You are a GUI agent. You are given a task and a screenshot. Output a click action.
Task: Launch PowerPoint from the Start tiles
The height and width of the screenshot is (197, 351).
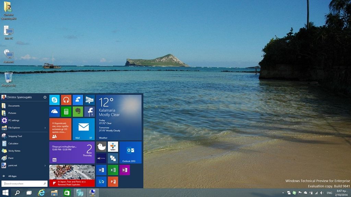[x=113, y=182]
